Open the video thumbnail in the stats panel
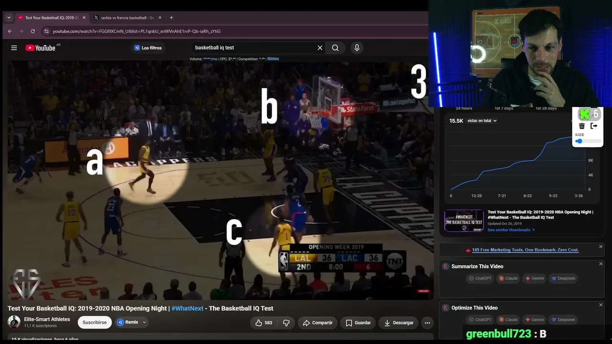 [464, 221]
